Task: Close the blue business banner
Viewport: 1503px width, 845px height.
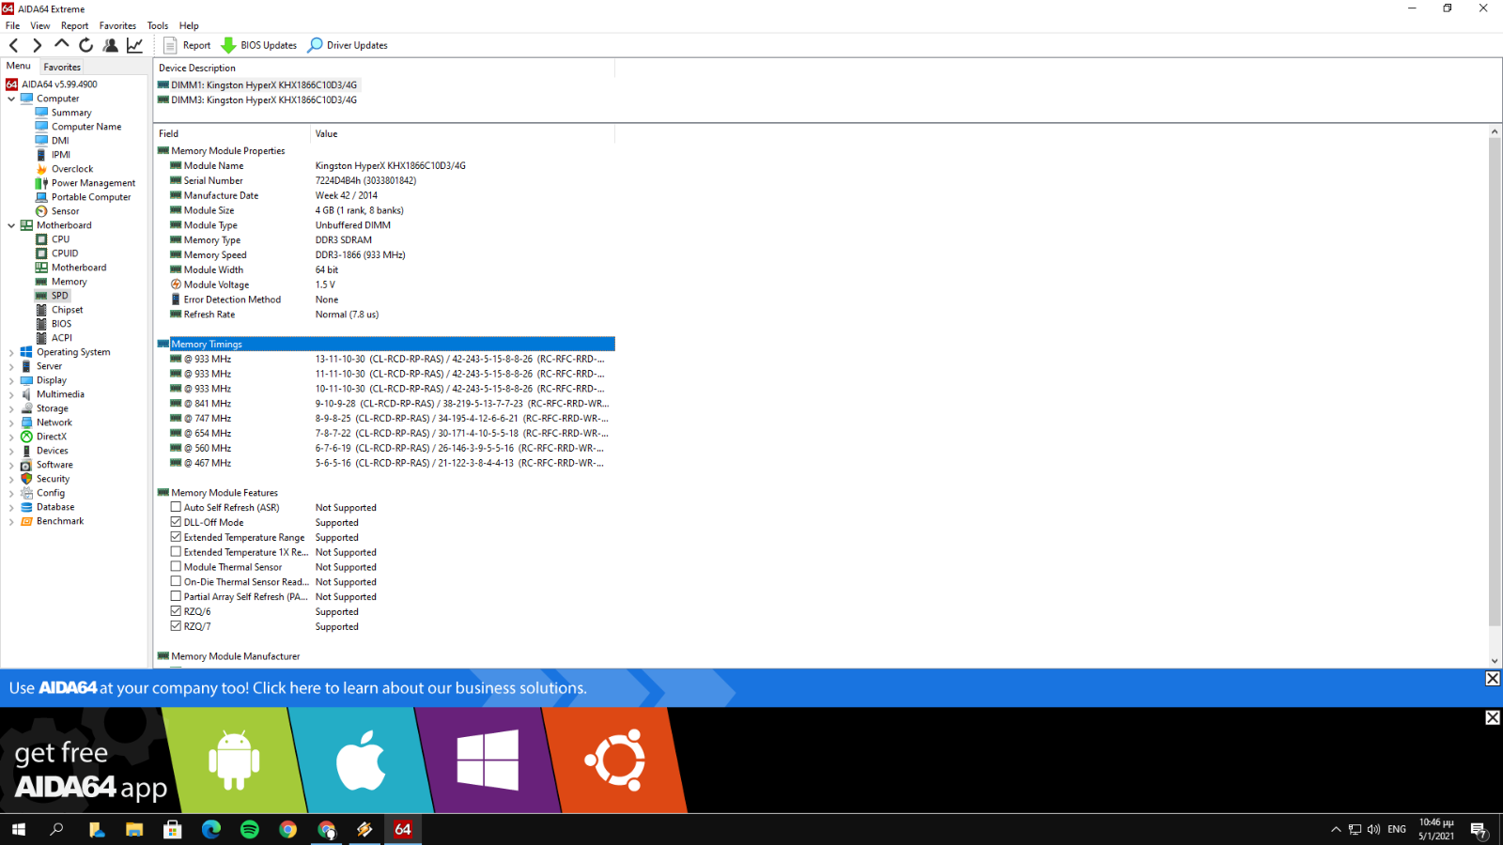Action: click(x=1493, y=679)
